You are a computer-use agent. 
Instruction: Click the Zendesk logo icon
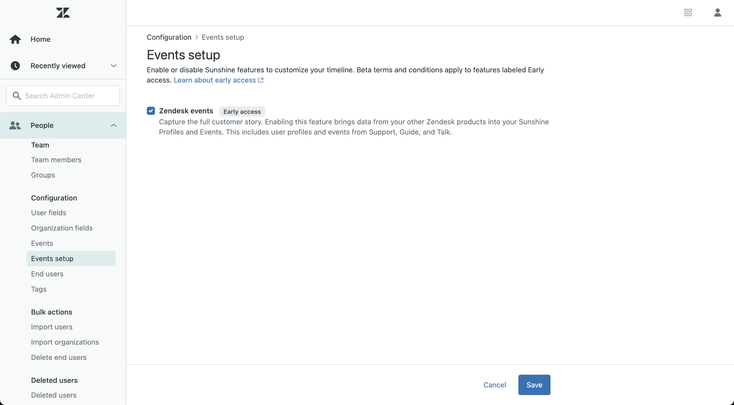pyautogui.click(x=63, y=13)
